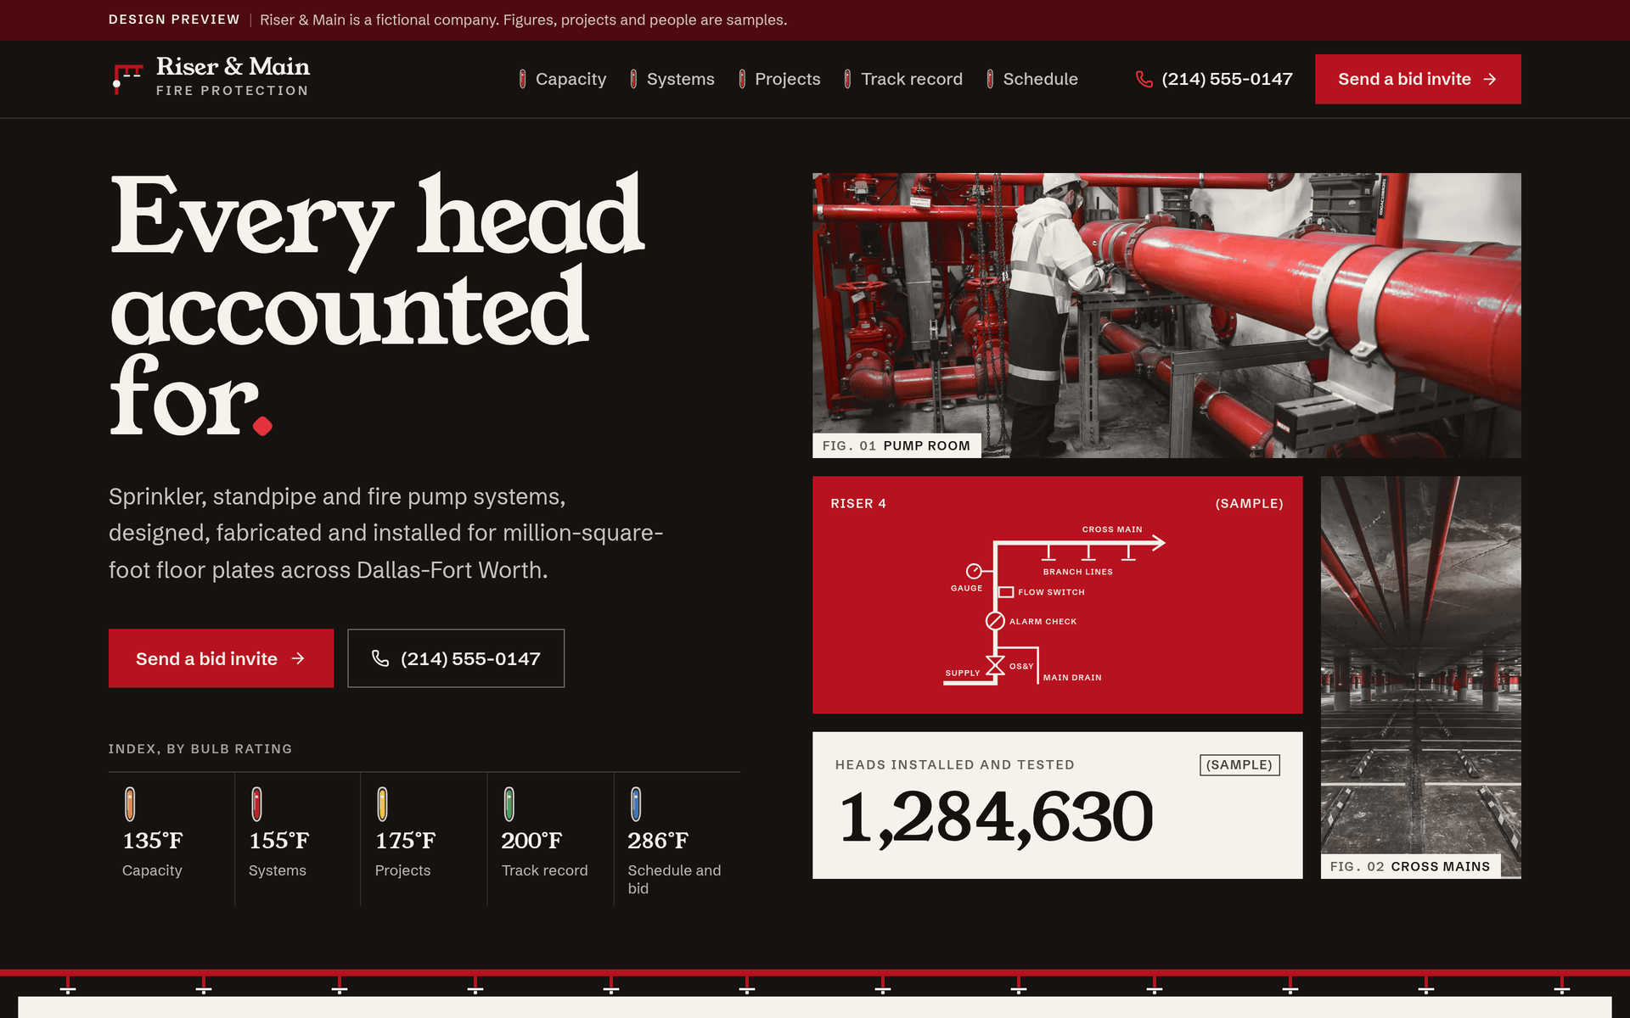
Task: Open the 135°F Capacity index link
Action: 171,838
